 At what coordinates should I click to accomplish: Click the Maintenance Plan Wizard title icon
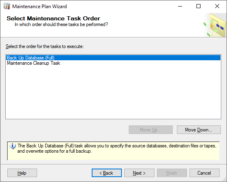click(x=7, y=7)
